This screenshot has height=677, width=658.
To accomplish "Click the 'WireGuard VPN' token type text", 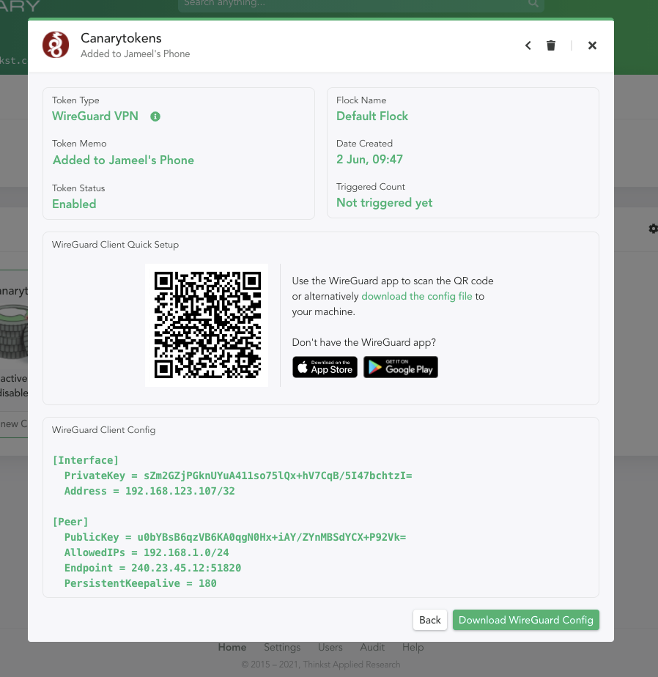I will tap(95, 116).
